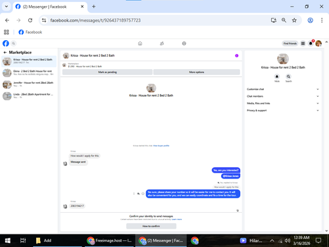329x247 pixels.
Task: Open the Chrome three-dot menu
Action: [322, 20]
